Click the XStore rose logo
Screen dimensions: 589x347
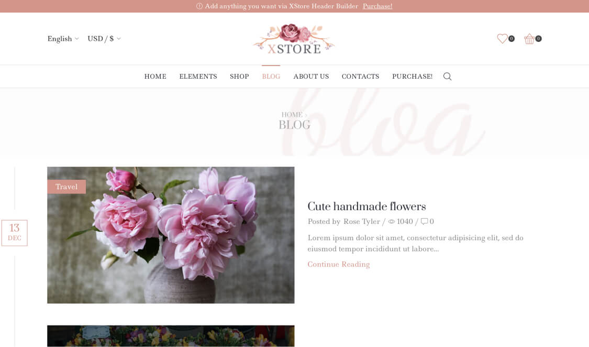click(x=294, y=39)
